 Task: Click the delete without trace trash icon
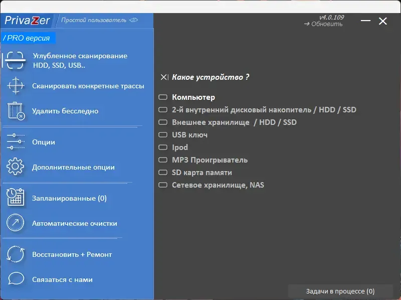tap(16, 111)
